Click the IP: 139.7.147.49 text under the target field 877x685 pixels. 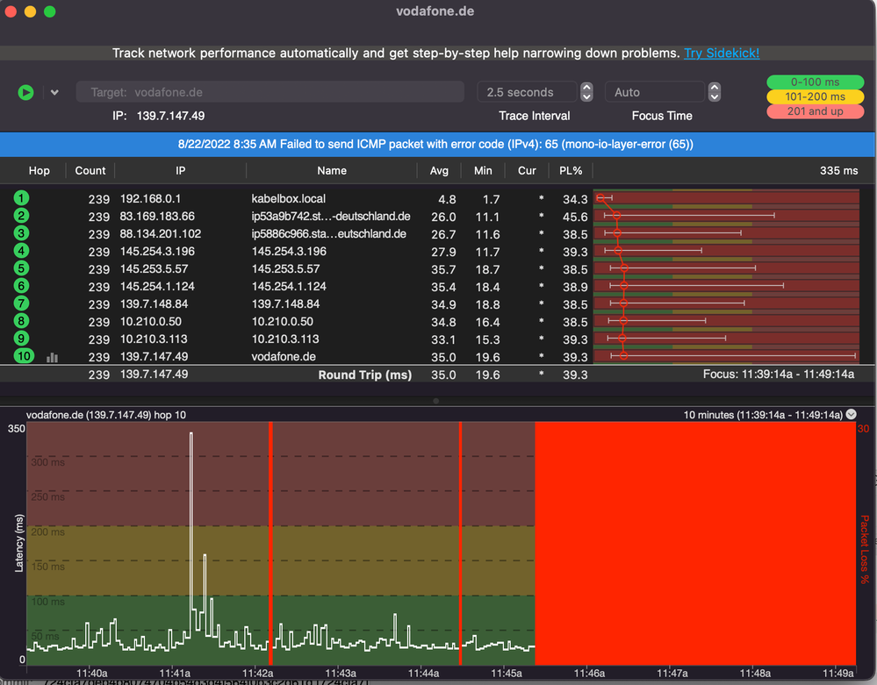tap(158, 116)
